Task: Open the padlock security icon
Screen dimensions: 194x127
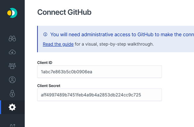Action: pyautogui.click(x=12, y=93)
